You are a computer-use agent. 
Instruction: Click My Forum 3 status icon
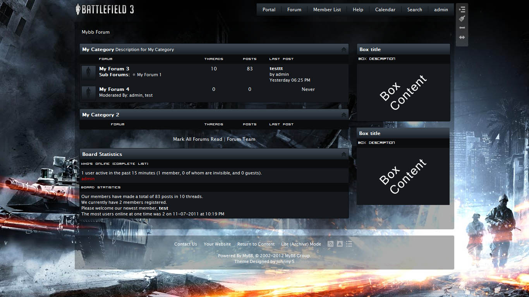(x=89, y=72)
